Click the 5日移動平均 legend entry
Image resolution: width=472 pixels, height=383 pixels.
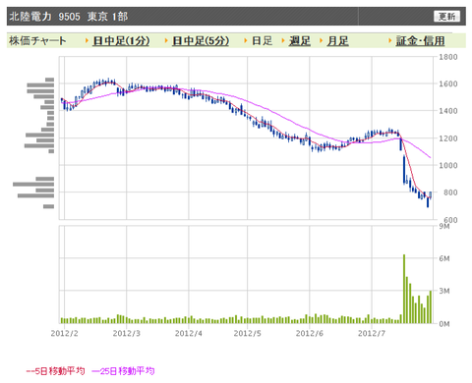tap(55, 371)
